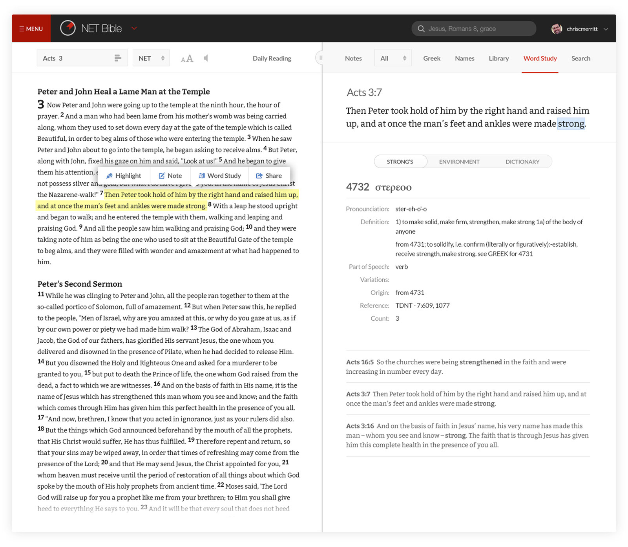Click the Acts 3:7 heading in the study pane
This screenshot has width=628, height=547.
[x=364, y=93]
